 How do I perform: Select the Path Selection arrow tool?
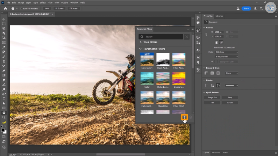coord(4,103)
